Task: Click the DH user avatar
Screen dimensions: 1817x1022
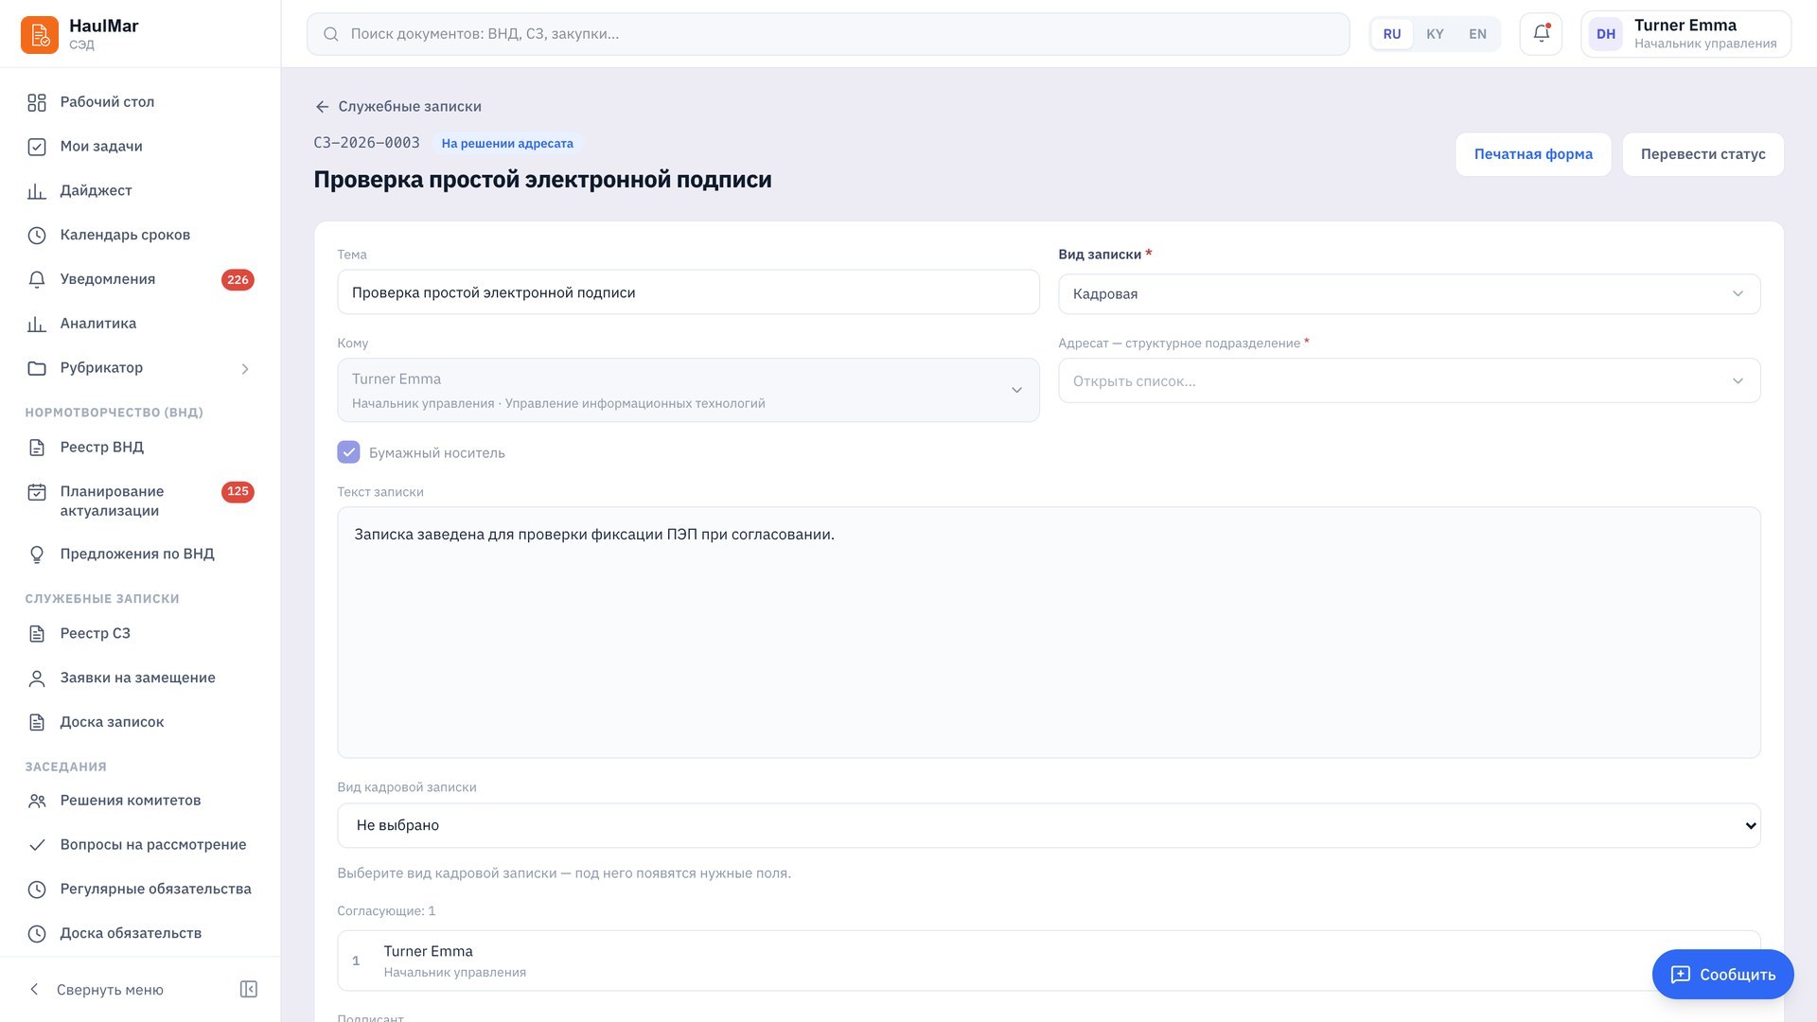Action: click(1606, 34)
